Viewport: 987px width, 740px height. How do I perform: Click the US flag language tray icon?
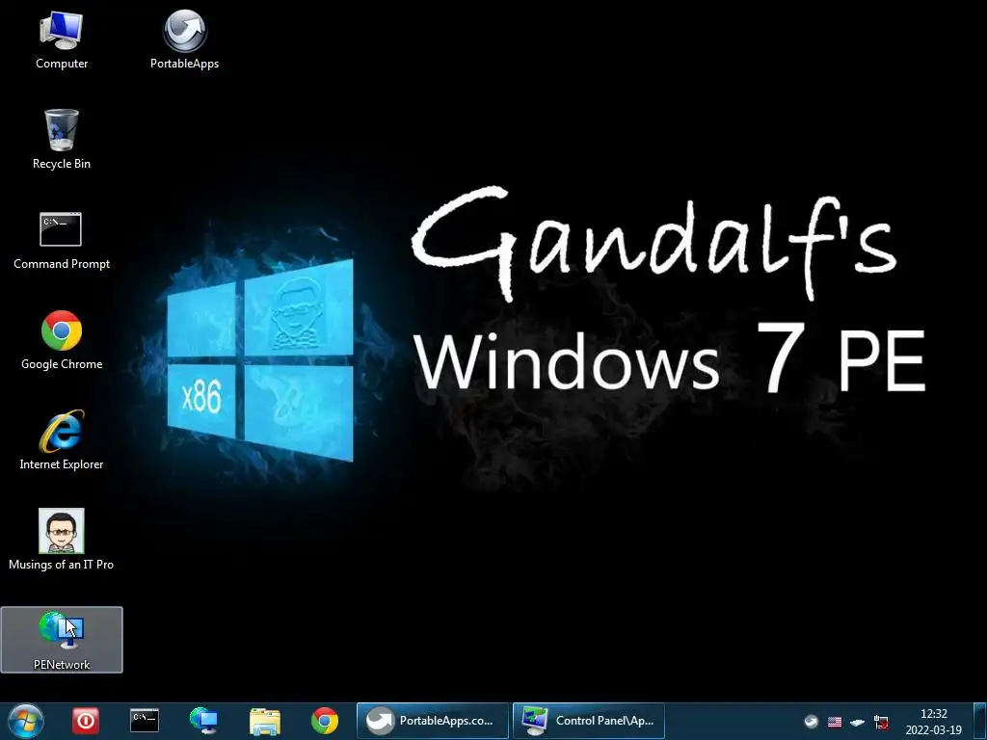point(835,722)
